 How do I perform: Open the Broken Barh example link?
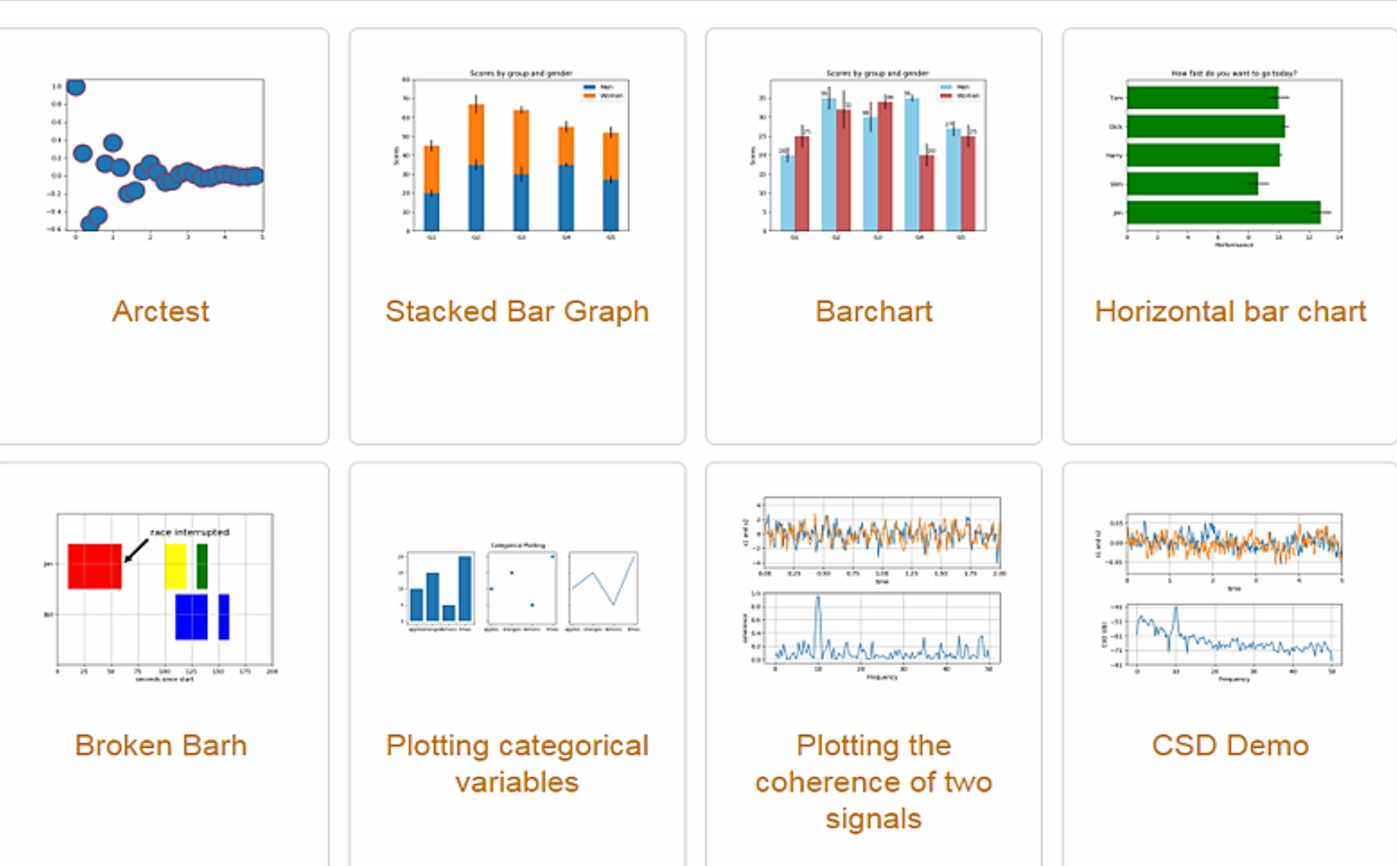click(x=161, y=745)
